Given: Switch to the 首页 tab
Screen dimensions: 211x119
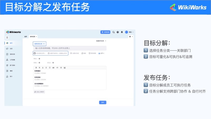Looking at the screenshot, I should [x=26, y=36].
